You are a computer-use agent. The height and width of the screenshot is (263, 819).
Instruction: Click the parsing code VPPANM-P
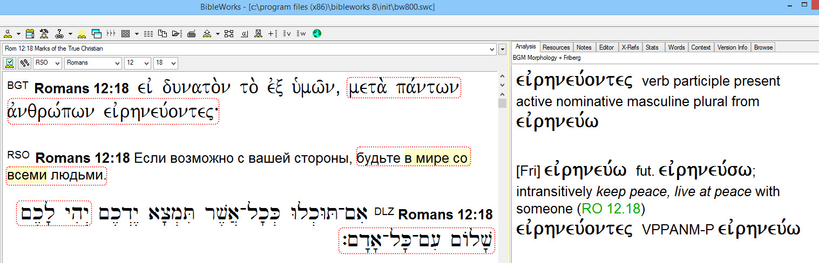679,230
